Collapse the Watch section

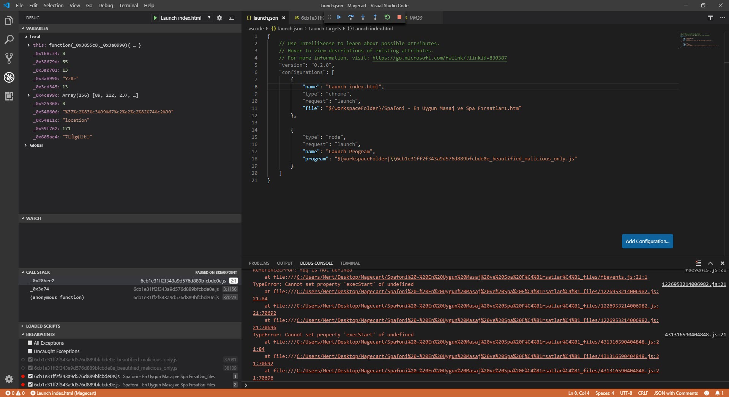tap(23, 218)
